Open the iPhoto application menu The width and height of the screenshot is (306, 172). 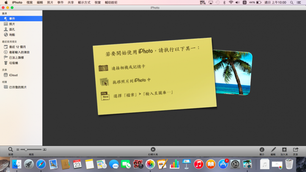point(17,3)
